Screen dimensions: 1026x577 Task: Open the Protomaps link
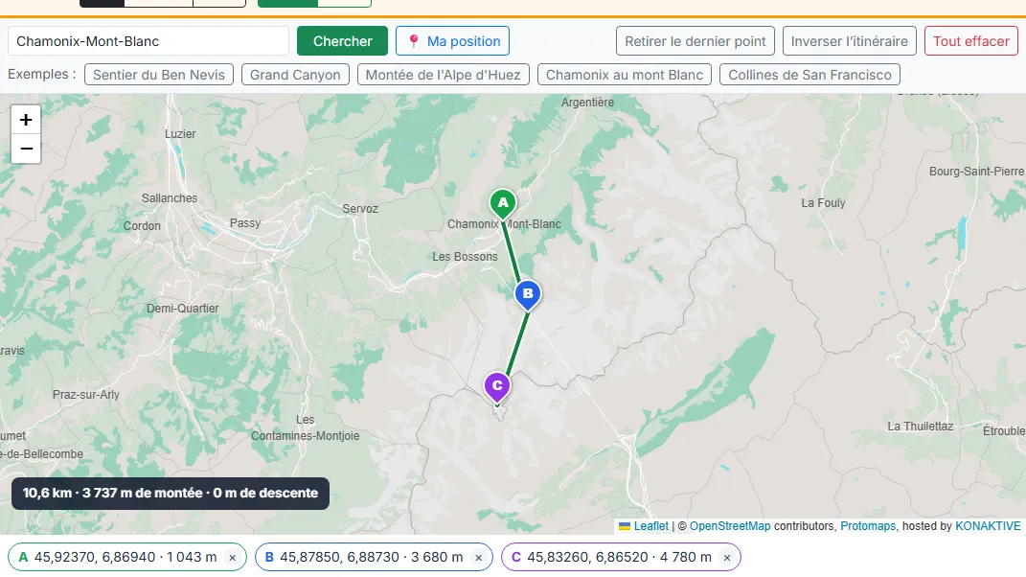(868, 526)
